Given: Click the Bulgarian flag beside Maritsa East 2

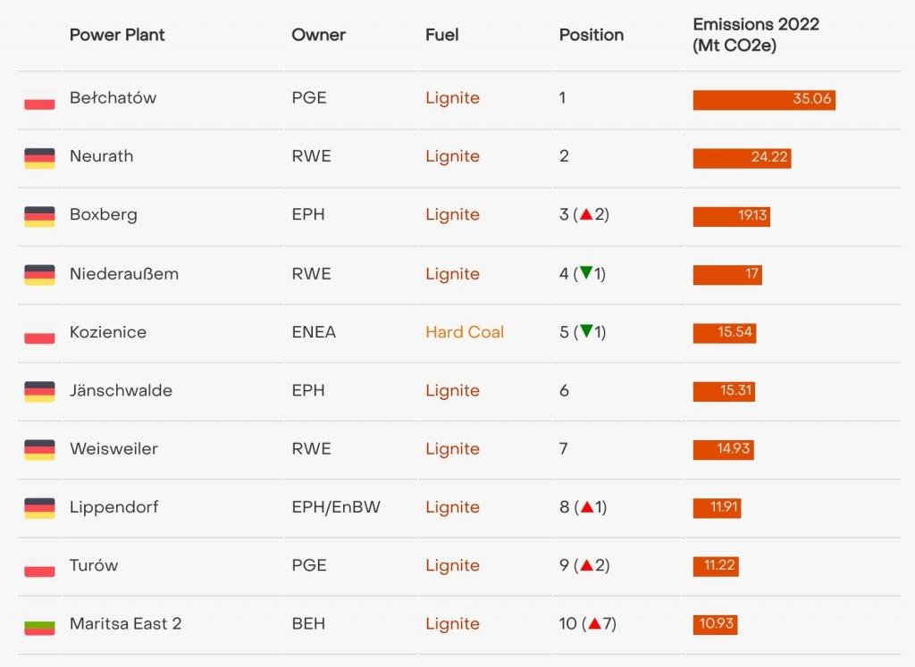Looking at the screenshot, I should (39, 625).
